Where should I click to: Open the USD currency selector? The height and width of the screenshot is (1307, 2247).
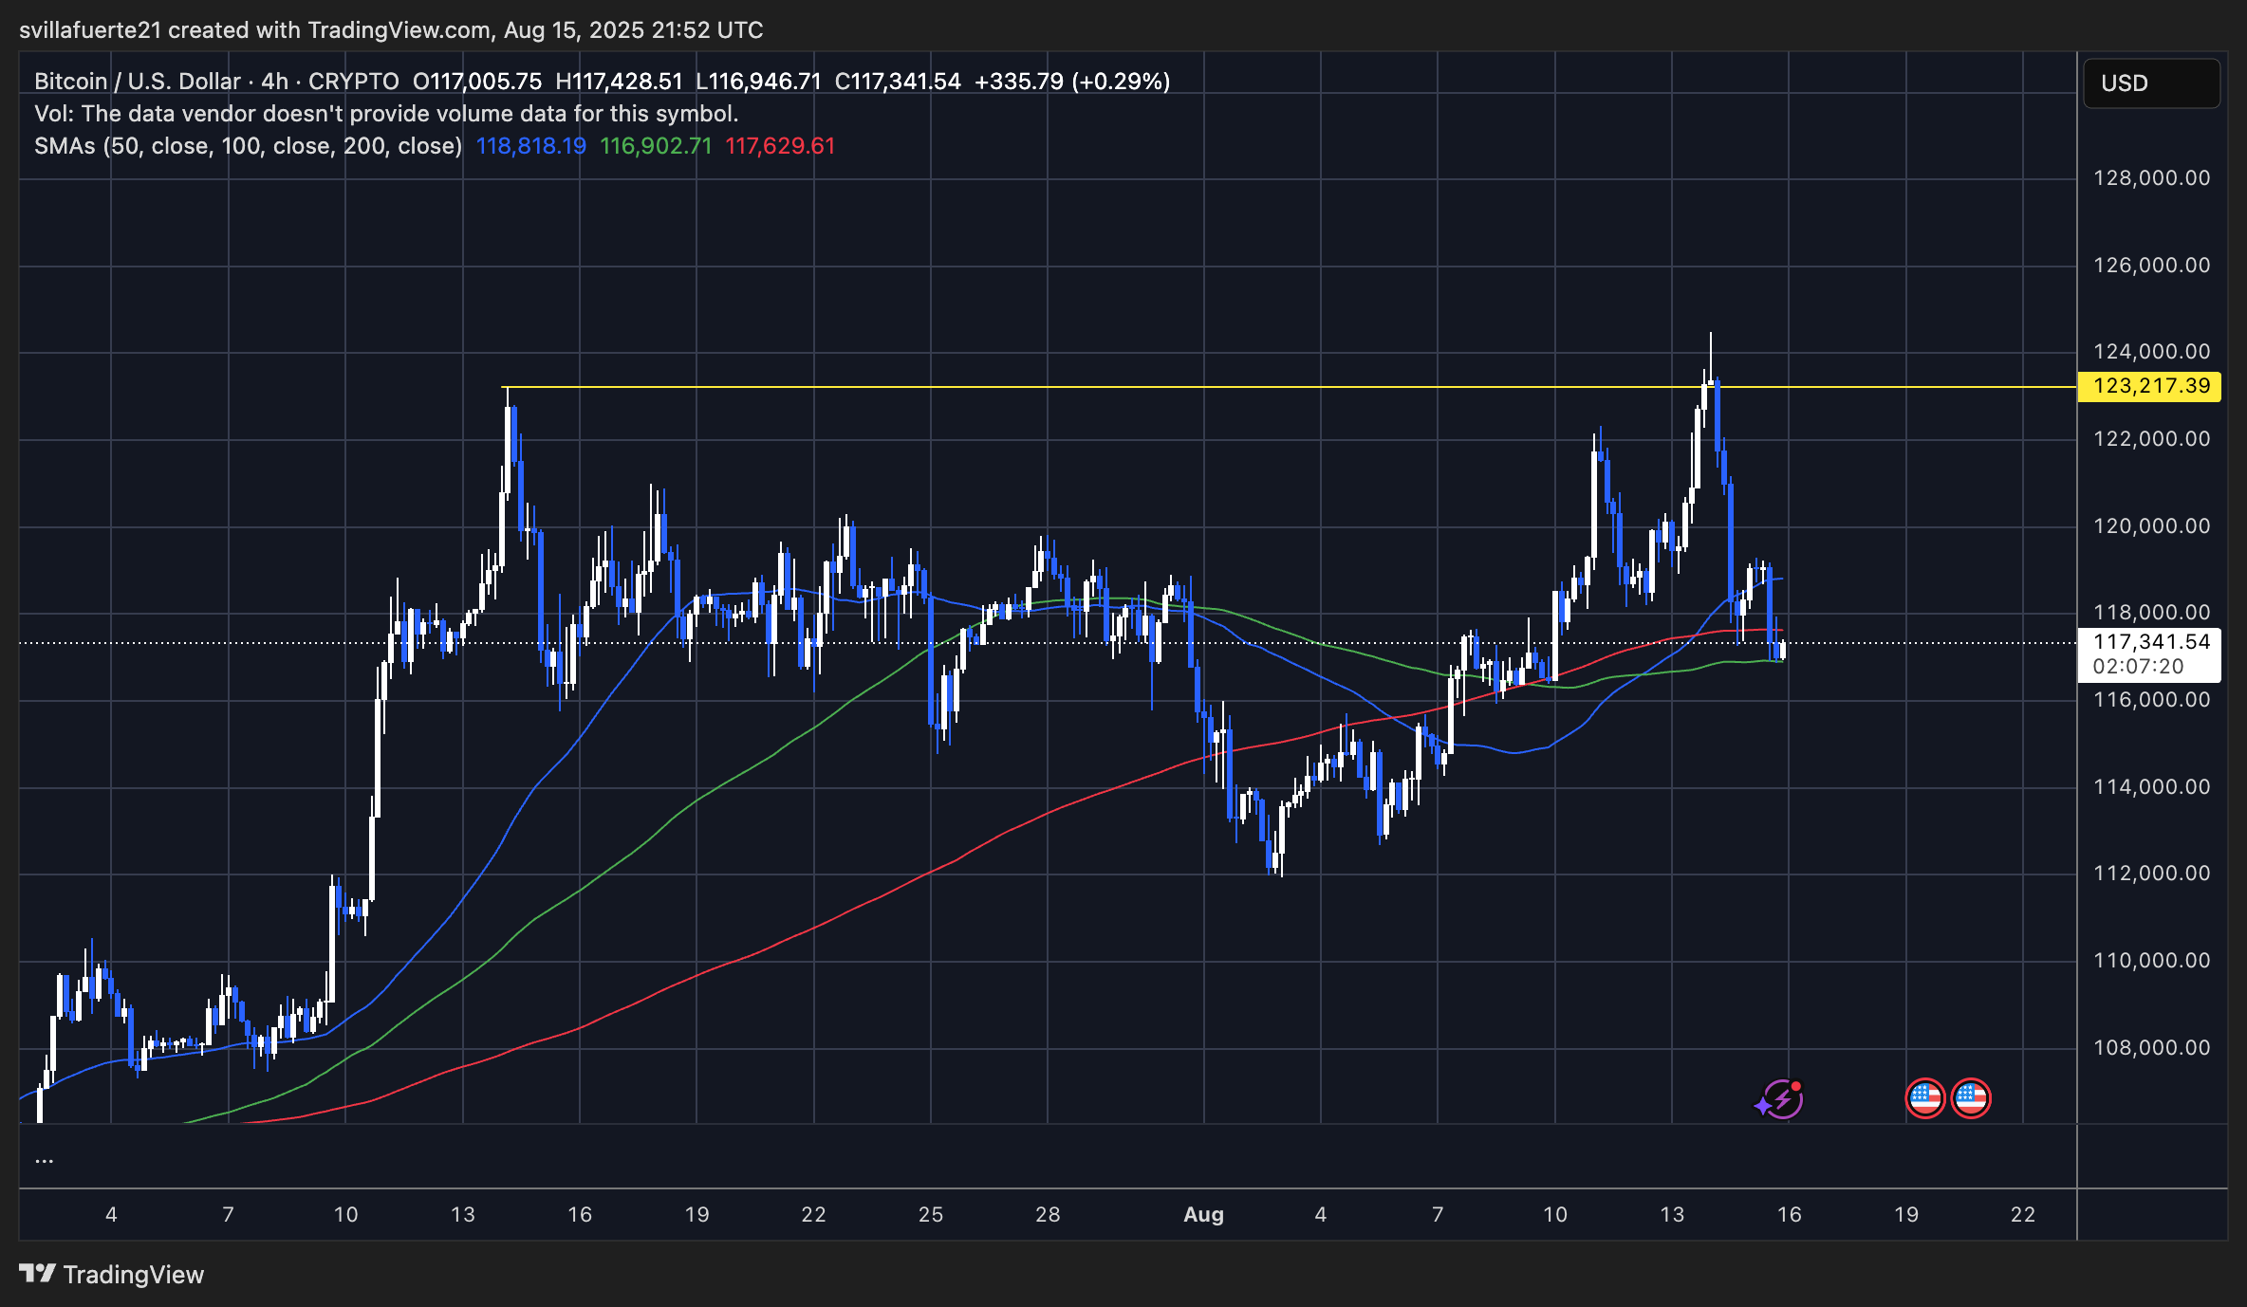2149,83
